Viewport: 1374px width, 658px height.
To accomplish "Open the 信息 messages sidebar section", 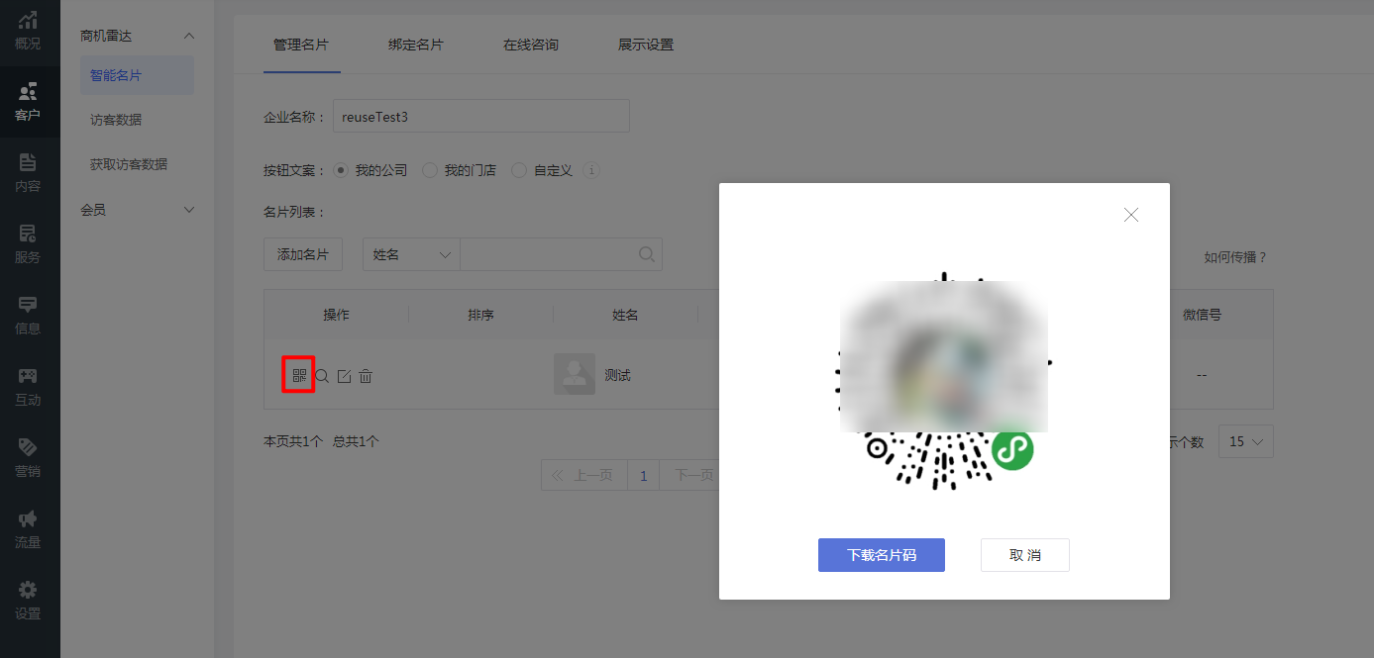I will [28, 316].
